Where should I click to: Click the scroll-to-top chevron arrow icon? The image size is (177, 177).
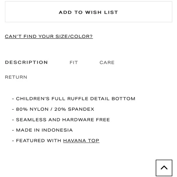(164, 168)
